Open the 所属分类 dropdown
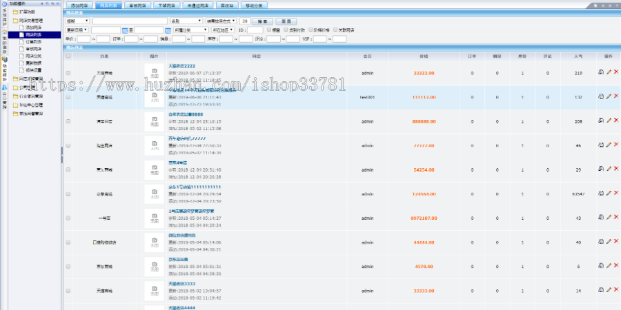Viewport: 621px width, 310px height. [191, 30]
